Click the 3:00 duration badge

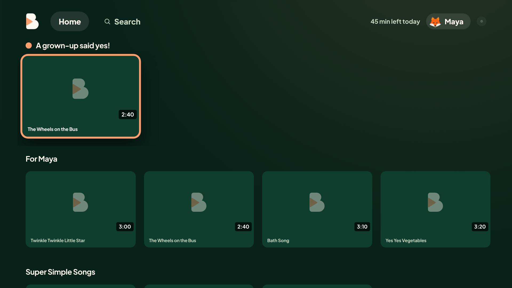[x=125, y=227]
